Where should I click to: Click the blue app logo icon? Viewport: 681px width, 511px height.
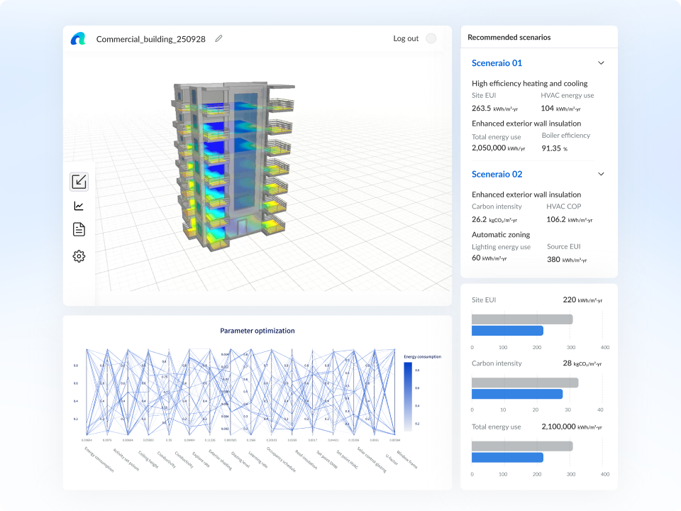point(78,39)
